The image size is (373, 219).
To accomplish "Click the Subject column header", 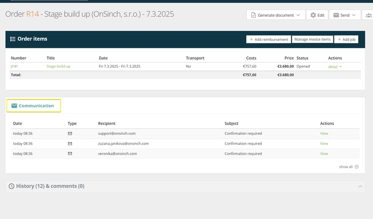I will [231, 124].
